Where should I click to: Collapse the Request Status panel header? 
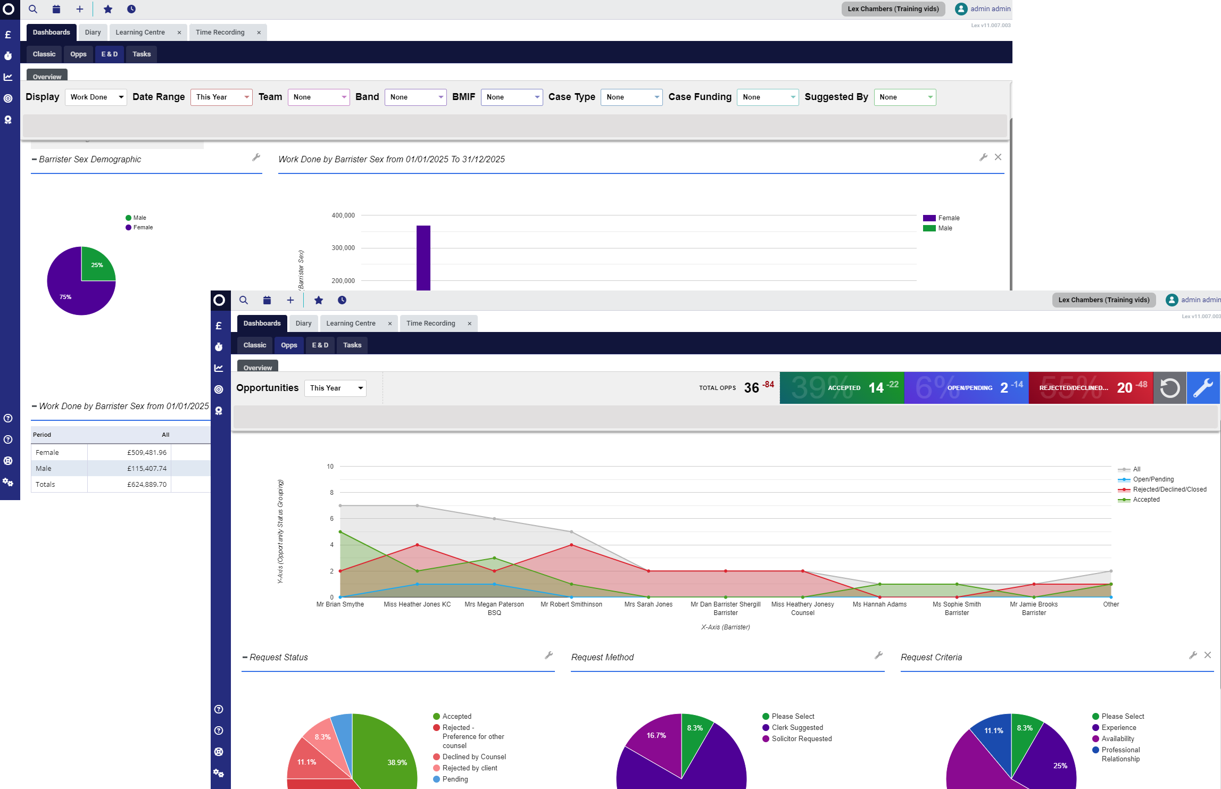(x=245, y=658)
